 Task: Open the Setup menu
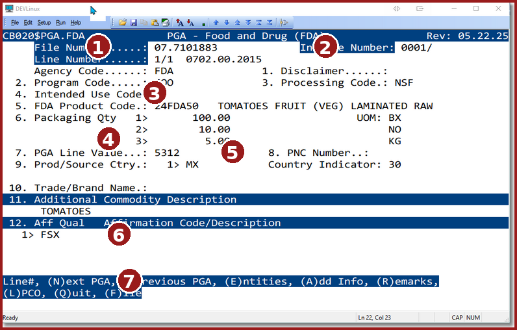(44, 22)
